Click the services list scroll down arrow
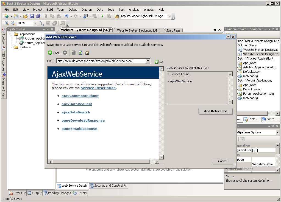Viewport: 281px width, 202px height. pos(230,102)
